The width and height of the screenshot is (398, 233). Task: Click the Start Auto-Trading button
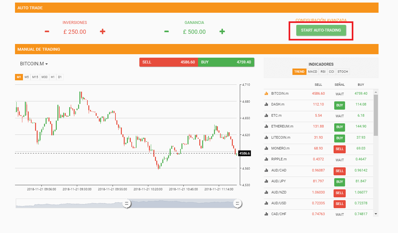(321, 30)
